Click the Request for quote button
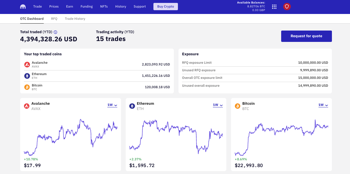The height and width of the screenshot is (174, 350). [306, 36]
